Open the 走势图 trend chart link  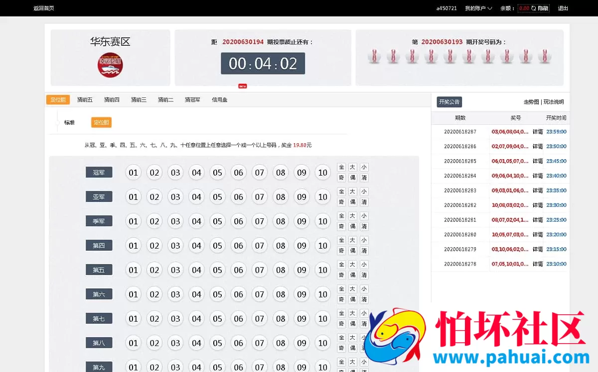click(531, 102)
